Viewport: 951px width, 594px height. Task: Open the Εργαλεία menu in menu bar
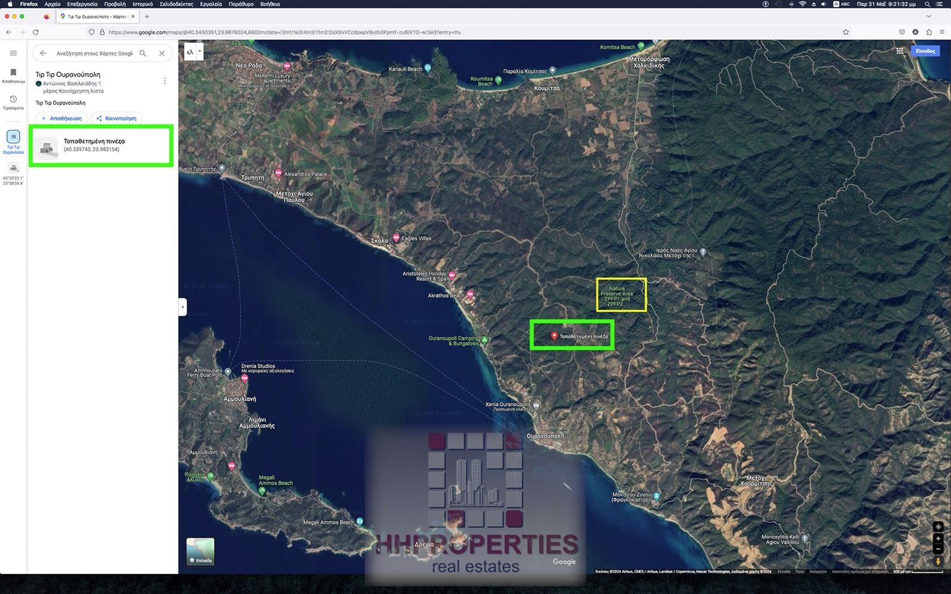210,4
